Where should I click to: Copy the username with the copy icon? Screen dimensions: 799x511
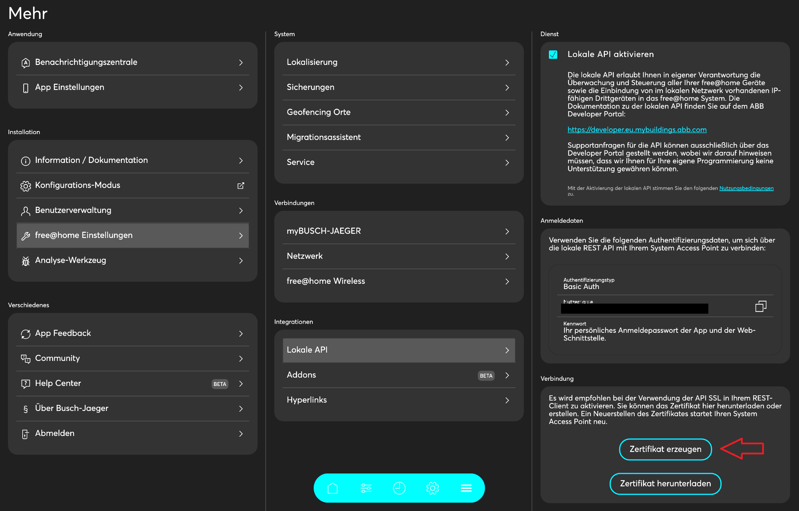click(760, 306)
